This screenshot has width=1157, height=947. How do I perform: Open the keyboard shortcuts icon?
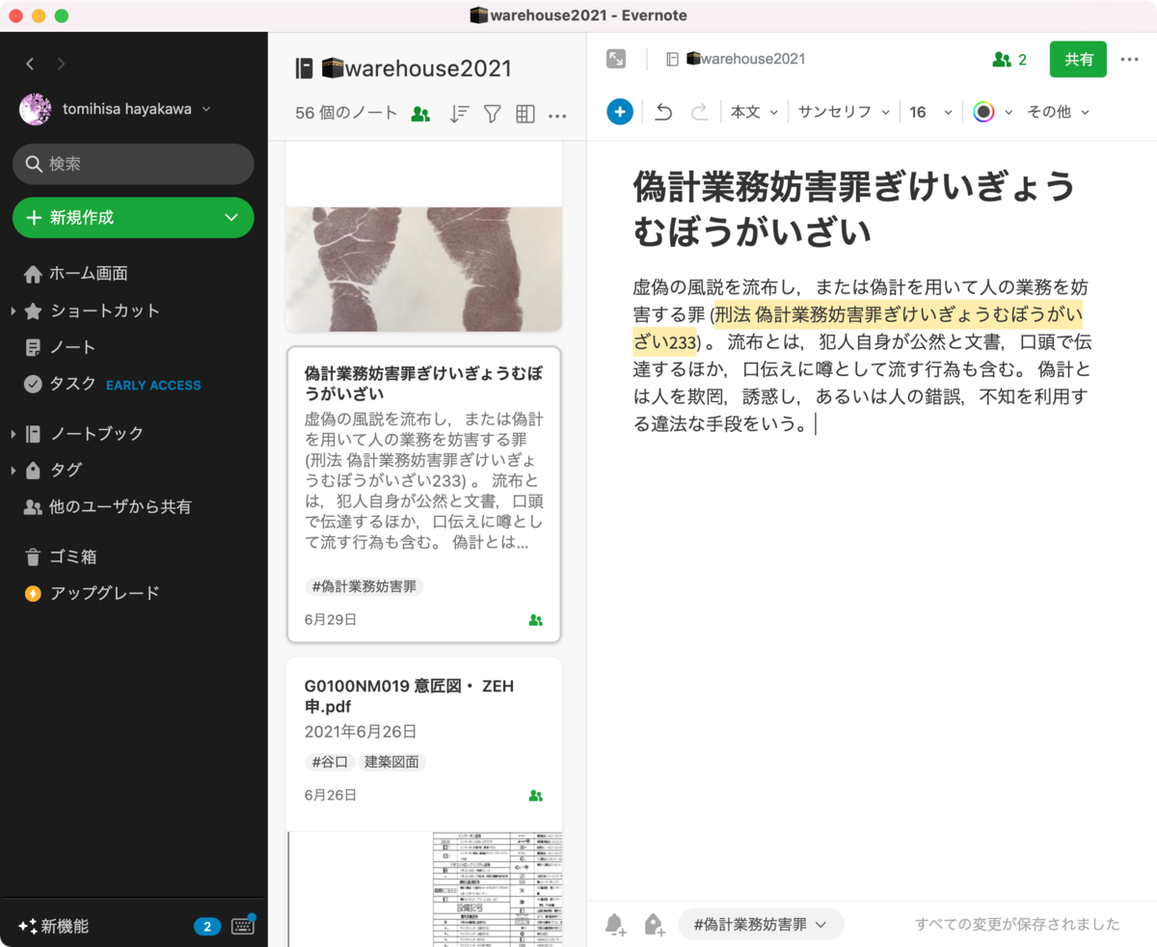[243, 926]
